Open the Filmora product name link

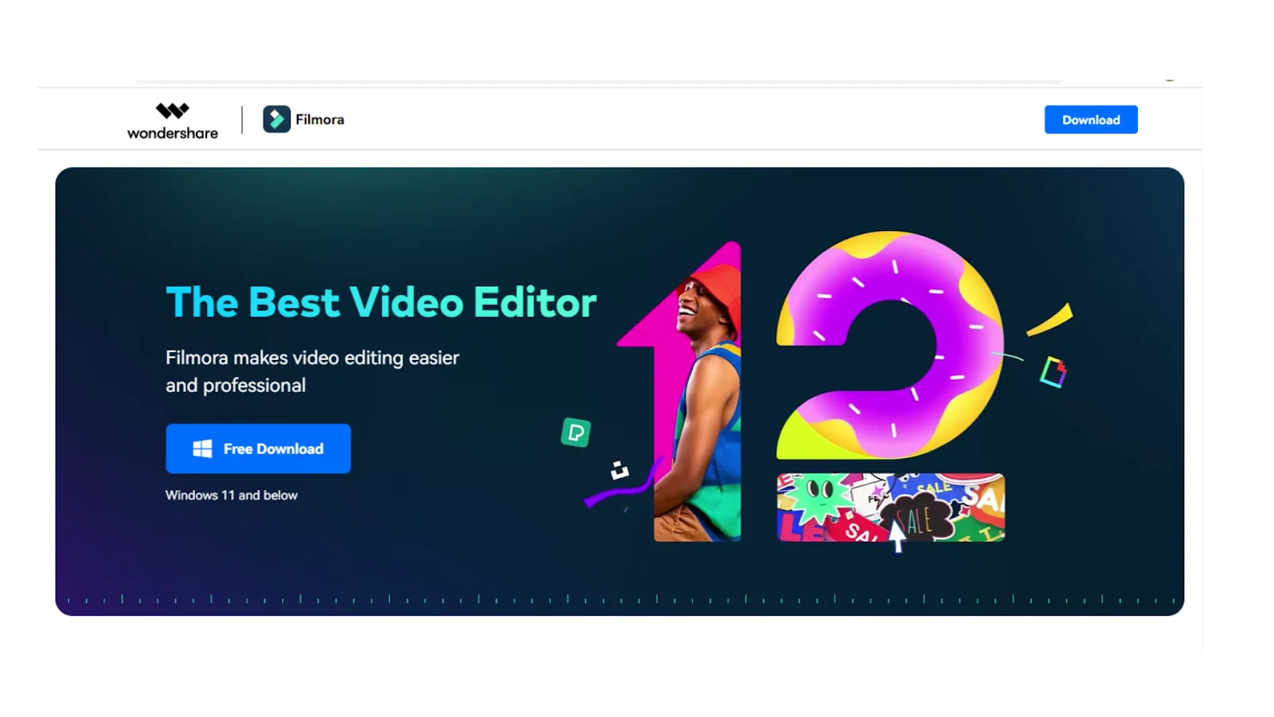coord(320,119)
